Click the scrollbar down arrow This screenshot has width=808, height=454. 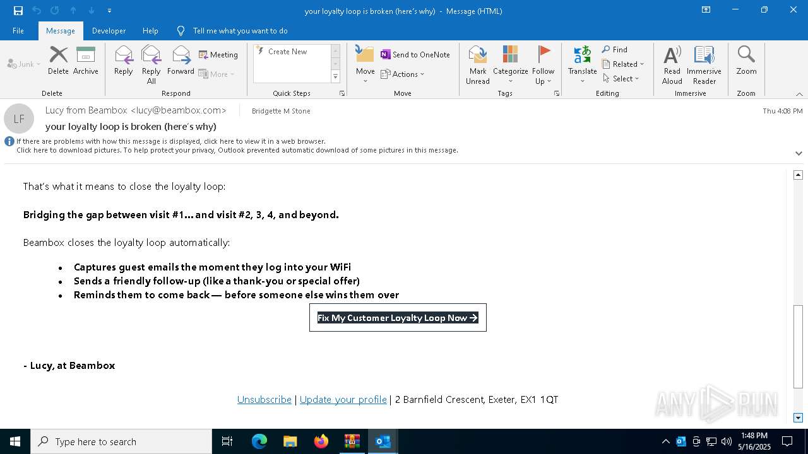pos(798,417)
